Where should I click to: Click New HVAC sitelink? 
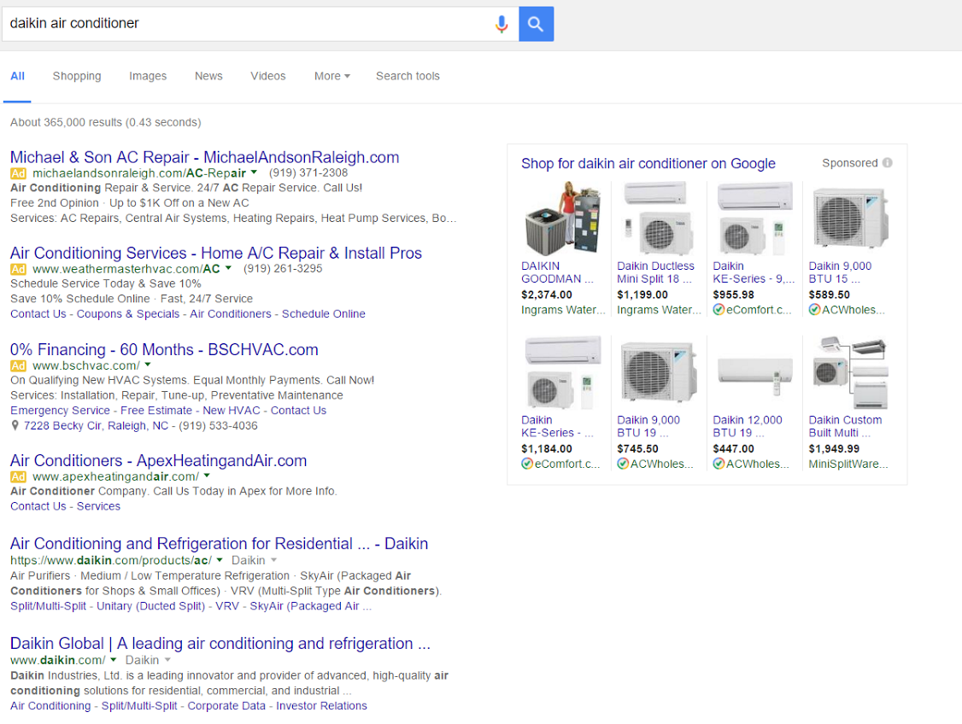pos(232,411)
